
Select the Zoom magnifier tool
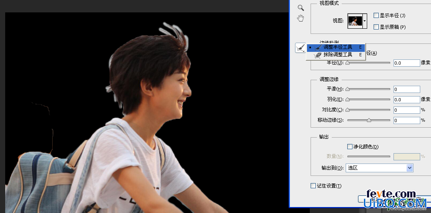301,8
